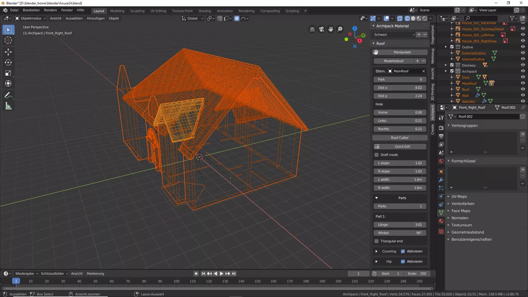Click the Manipulate button
Image resolution: width=528 pixels, height=297 pixels.
pos(402,52)
